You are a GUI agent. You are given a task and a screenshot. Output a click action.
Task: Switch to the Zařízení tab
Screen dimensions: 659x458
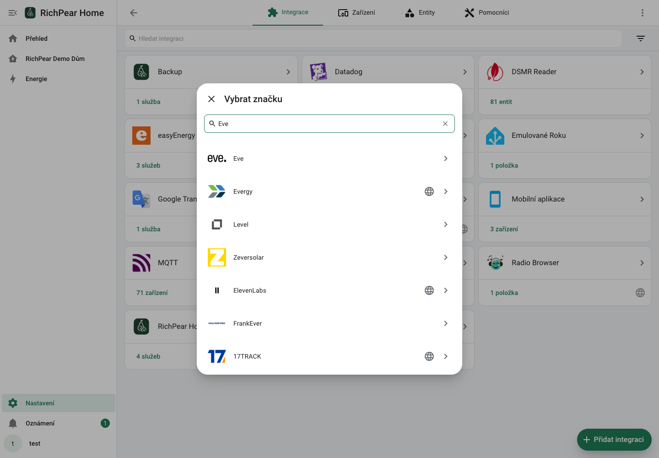357,12
